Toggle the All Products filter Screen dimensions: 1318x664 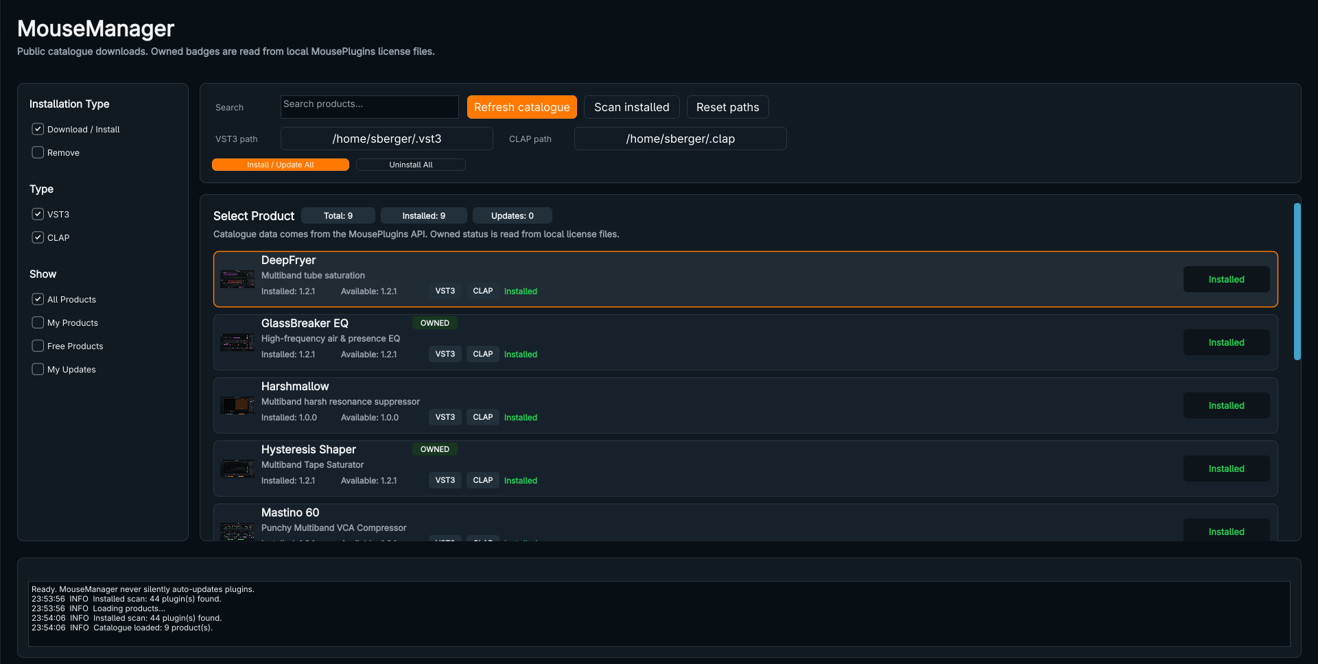tap(38, 299)
